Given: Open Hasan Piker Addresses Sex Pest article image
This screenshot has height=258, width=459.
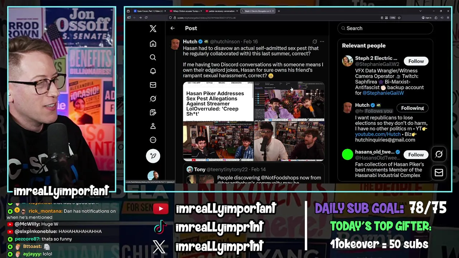Looking at the screenshot, I should [218, 101].
